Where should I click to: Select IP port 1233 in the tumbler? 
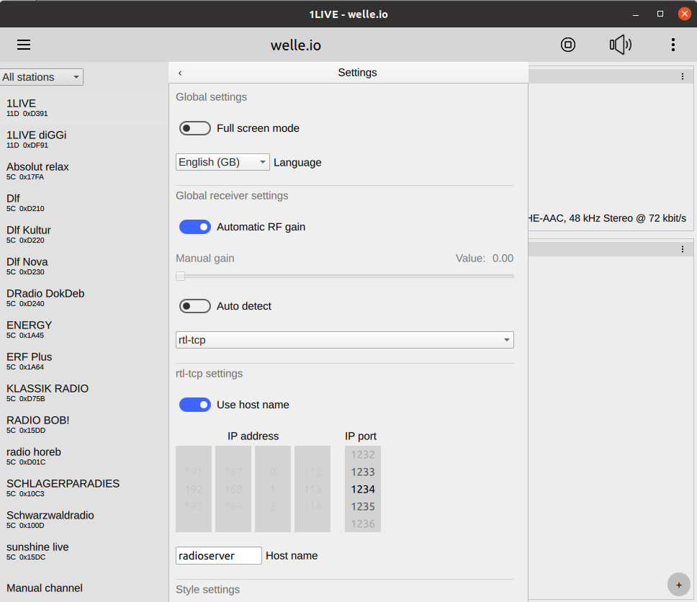(363, 472)
